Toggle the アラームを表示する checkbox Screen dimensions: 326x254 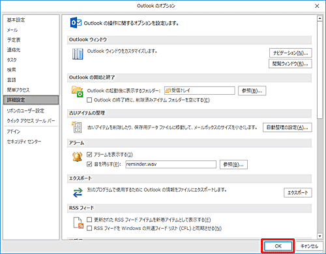[x=89, y=155]
